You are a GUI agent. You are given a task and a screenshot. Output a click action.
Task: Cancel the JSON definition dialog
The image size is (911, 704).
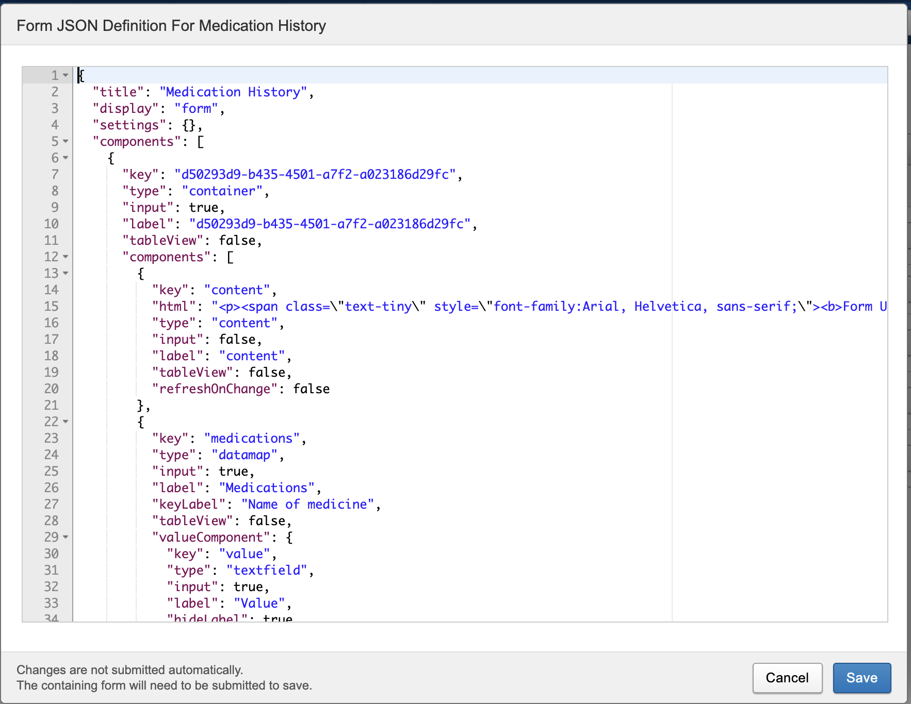coord(787,678)
